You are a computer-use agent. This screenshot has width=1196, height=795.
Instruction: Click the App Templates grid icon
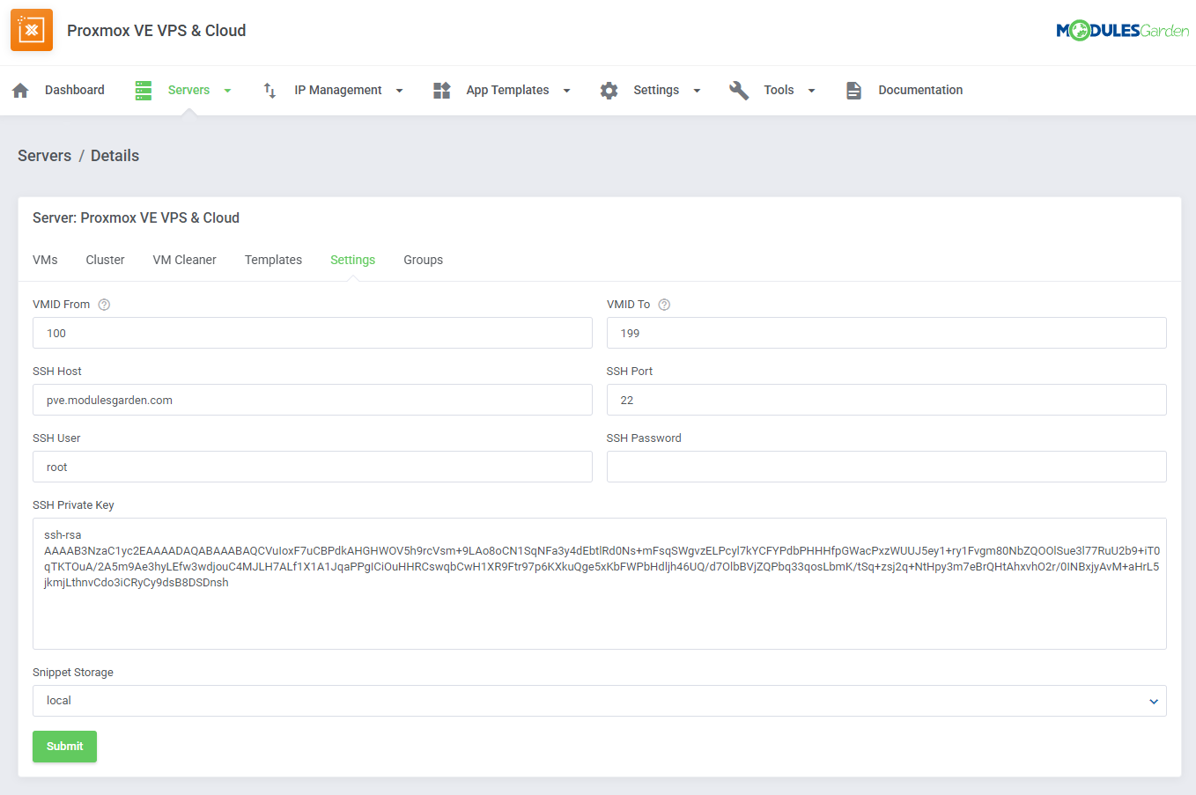click(x=441, y=89)
